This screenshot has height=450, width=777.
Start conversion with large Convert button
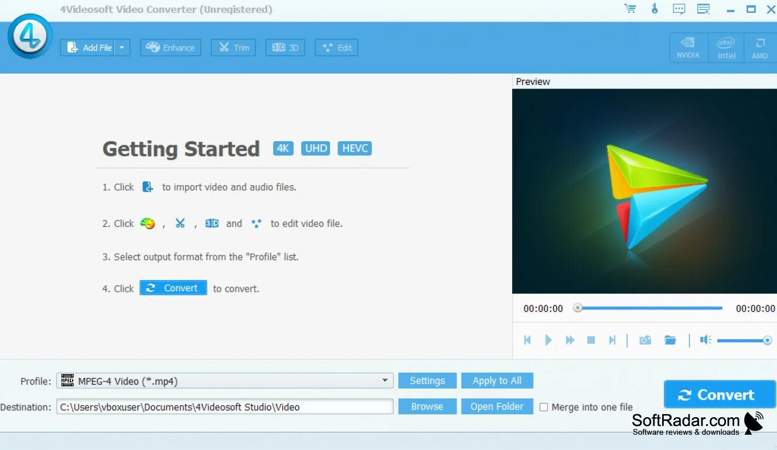coord(720,395)
